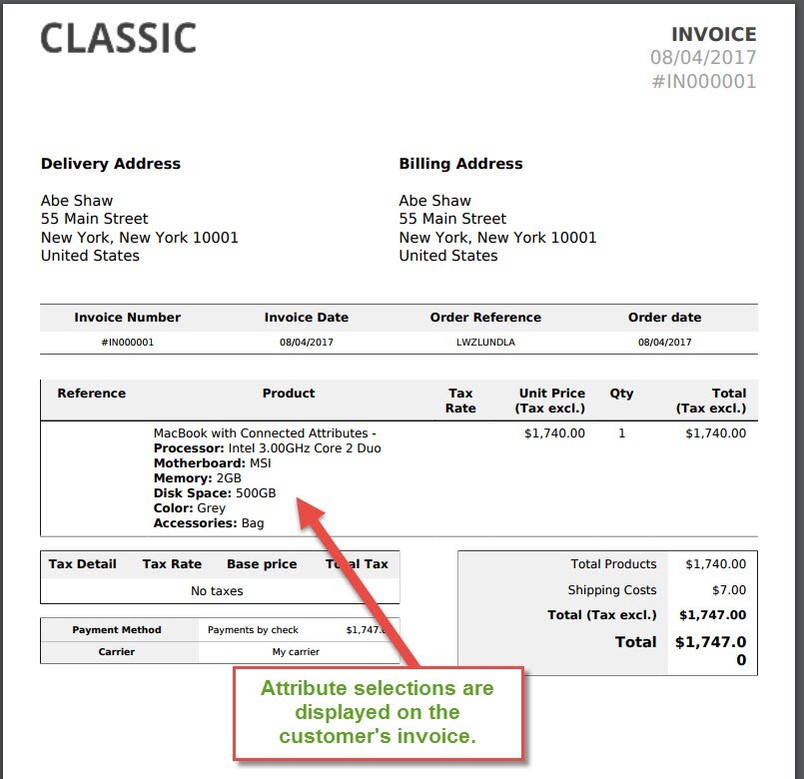Click invoice number #IN000001 in header
This screenshot has width=804, height=779.
click(703, 82)
